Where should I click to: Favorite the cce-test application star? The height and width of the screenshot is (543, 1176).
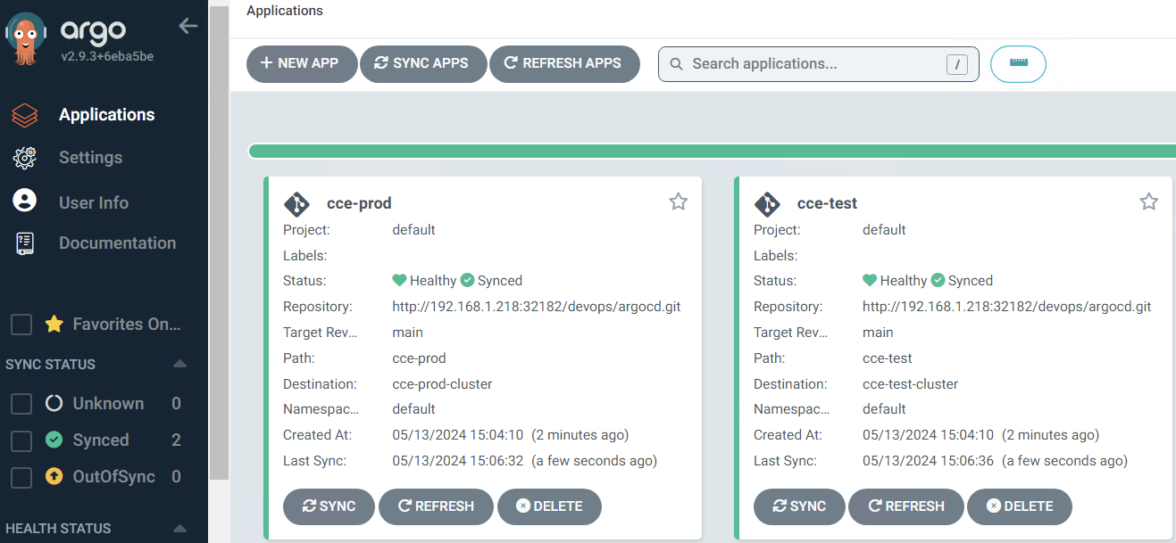point(1149,202)
